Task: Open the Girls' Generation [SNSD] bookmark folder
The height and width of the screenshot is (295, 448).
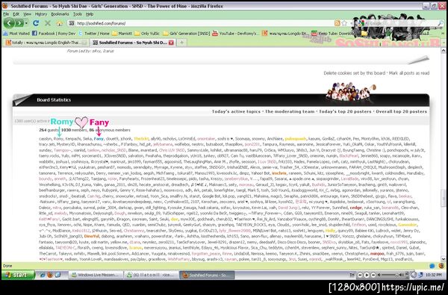Action: point(187,34)
